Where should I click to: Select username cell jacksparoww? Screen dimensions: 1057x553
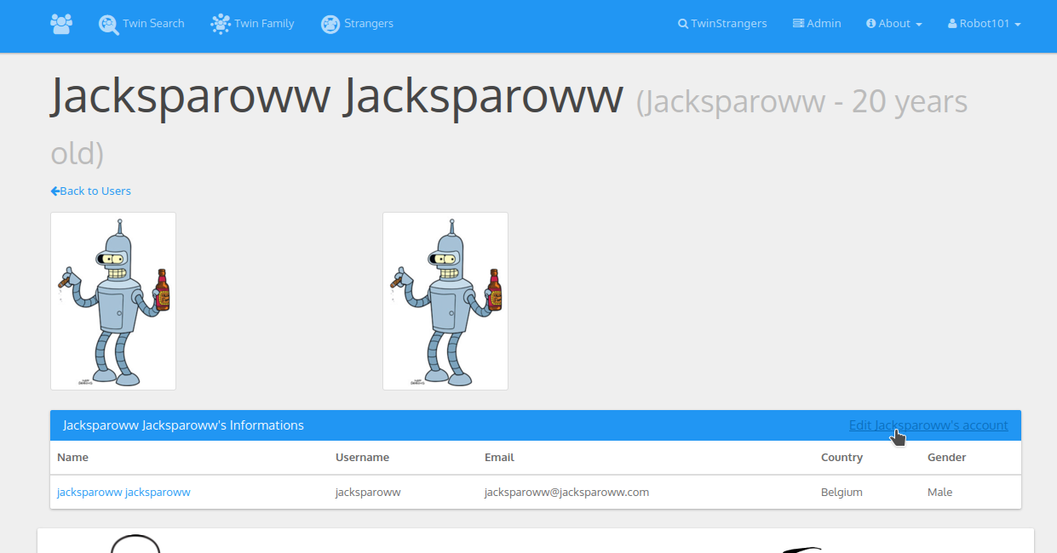click(x=368, y=493)
